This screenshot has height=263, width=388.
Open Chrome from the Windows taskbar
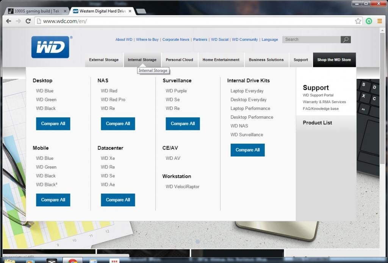[x=72, y=260]
